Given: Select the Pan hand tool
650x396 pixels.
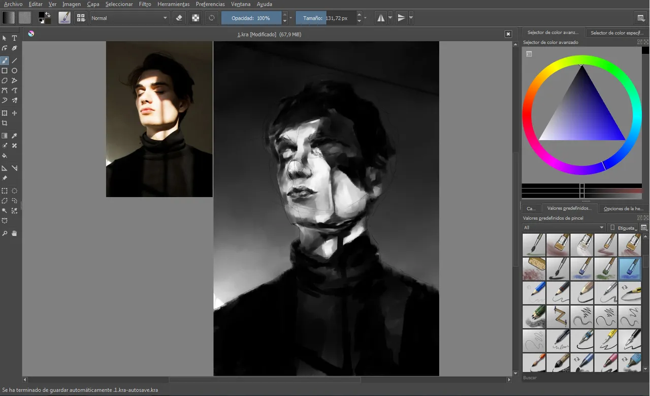Looking at the screenshot, I should click(14, 233).
